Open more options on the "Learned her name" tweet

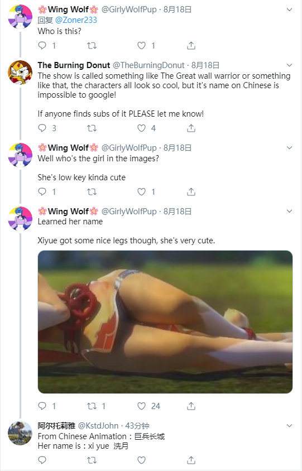point(289,211)
